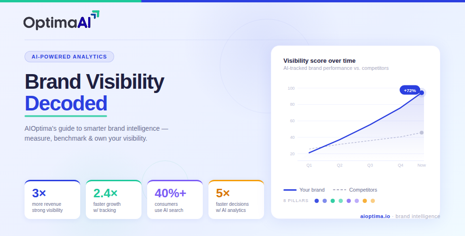
Task: Click the 'Your brand' legend line
Action: pyautogui.click(x=290, y=190)
